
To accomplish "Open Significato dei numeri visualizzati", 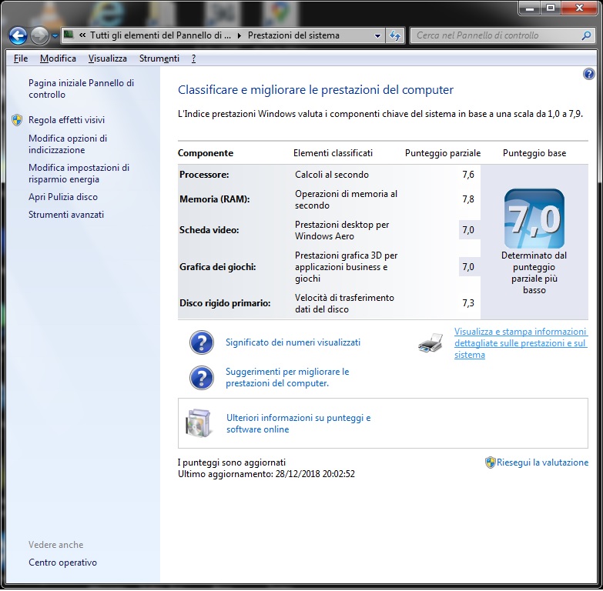I will pos(293,342).
